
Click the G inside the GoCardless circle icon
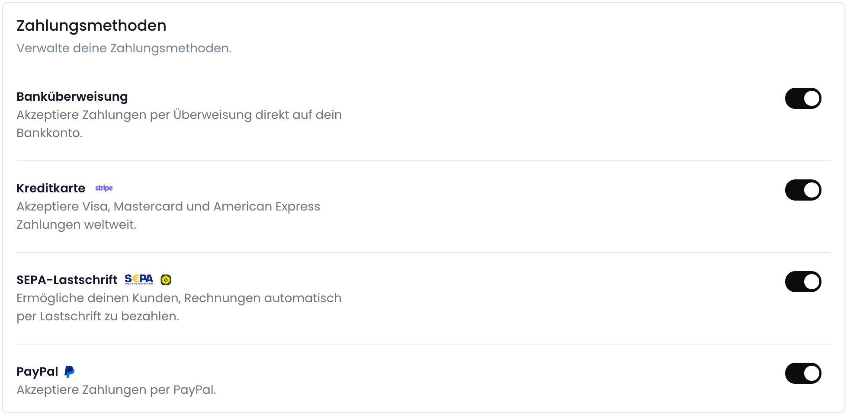[166, 280]
